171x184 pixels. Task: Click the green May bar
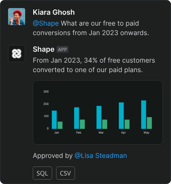(149, 123)
